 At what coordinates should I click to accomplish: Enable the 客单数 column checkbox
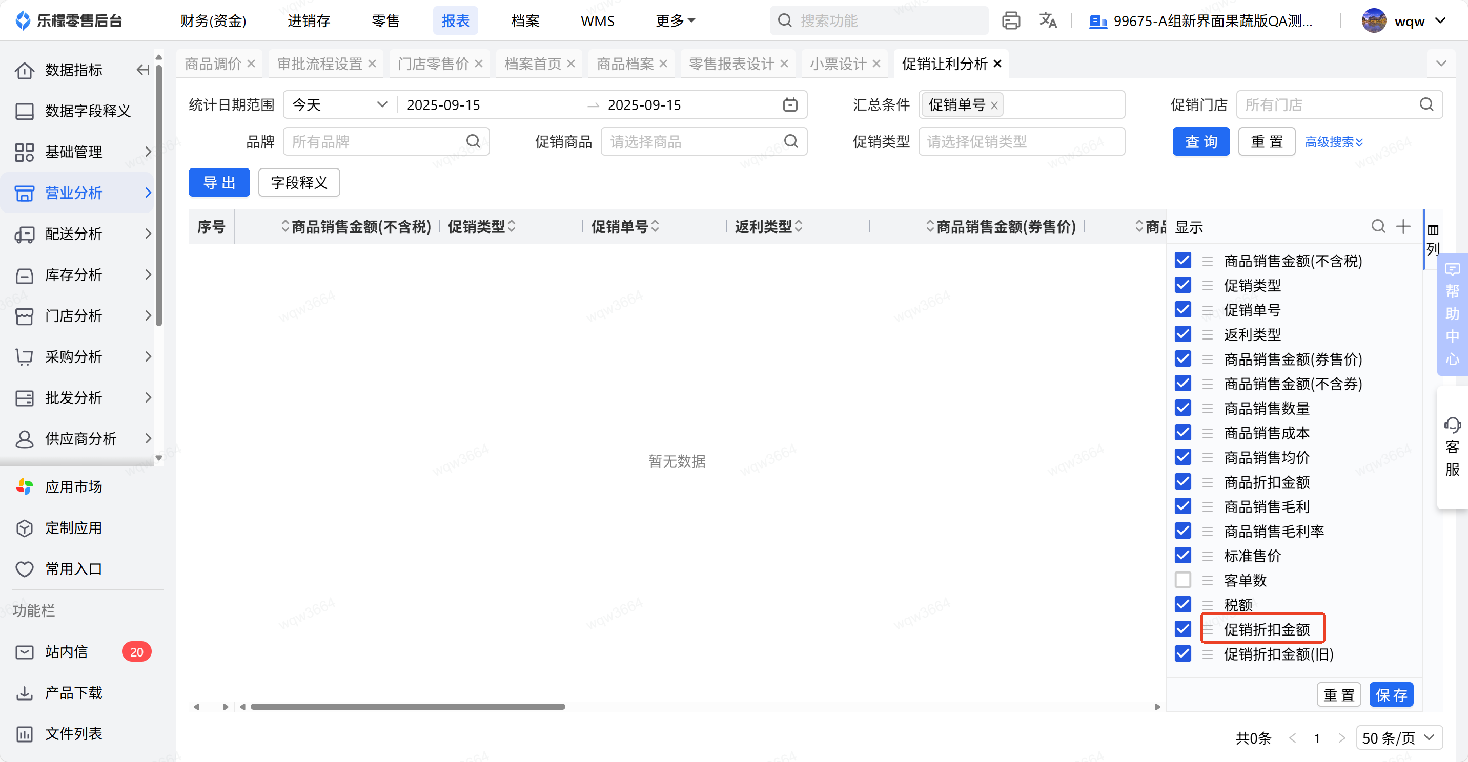tap(1182, 580)
